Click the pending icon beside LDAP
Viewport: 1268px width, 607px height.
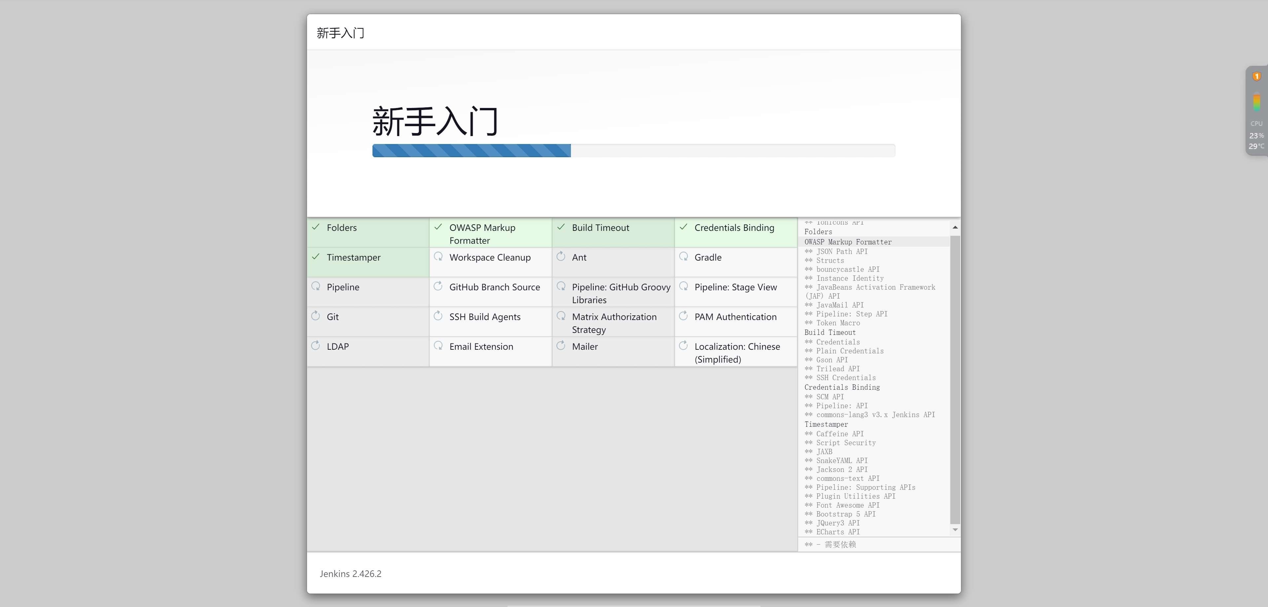316,345
